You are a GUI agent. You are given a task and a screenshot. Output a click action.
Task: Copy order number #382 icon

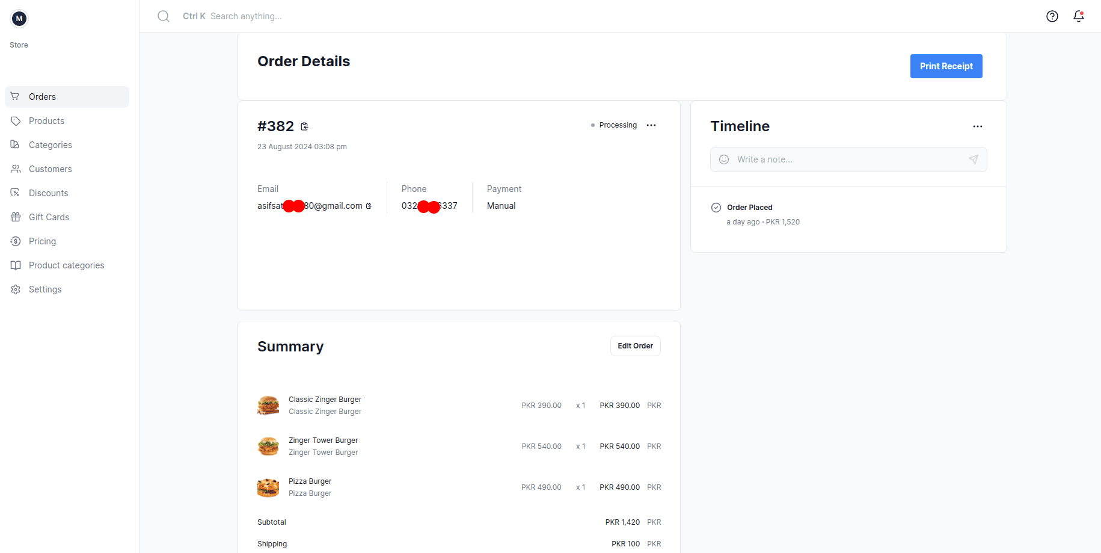pos(304,126)
